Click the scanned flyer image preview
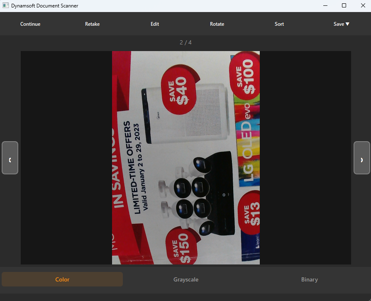 (x=186, y=158)
